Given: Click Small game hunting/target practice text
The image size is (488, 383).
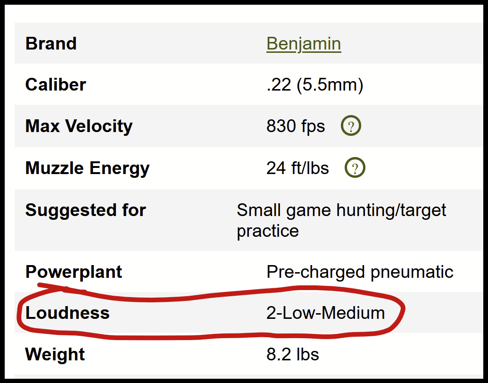Looking at the screenshot, I should tap(341, 220).
